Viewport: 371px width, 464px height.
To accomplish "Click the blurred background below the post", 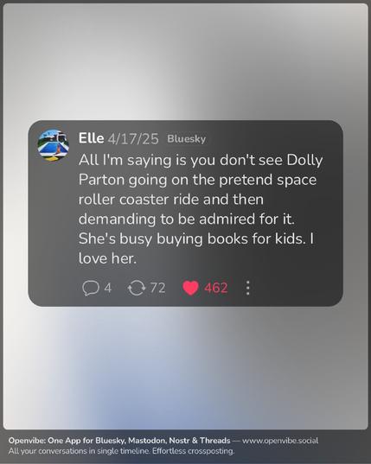I will (x=185, y=368).
